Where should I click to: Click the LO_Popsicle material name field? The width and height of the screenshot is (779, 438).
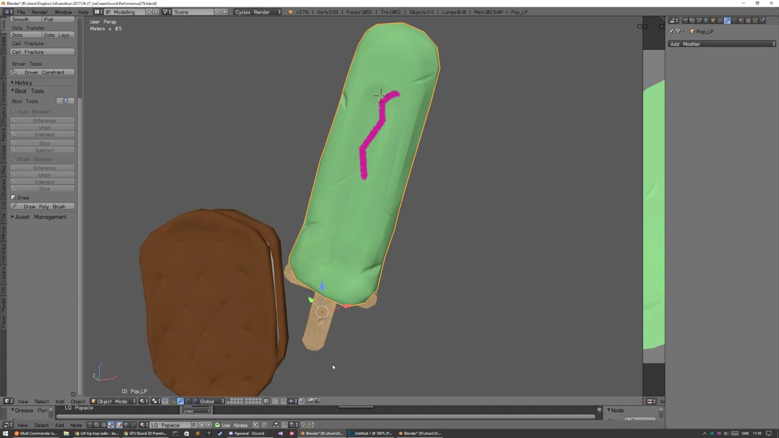[170, 425]
